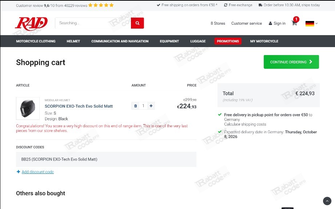Click the plus icon beside Add discount code

coord(19,172)
